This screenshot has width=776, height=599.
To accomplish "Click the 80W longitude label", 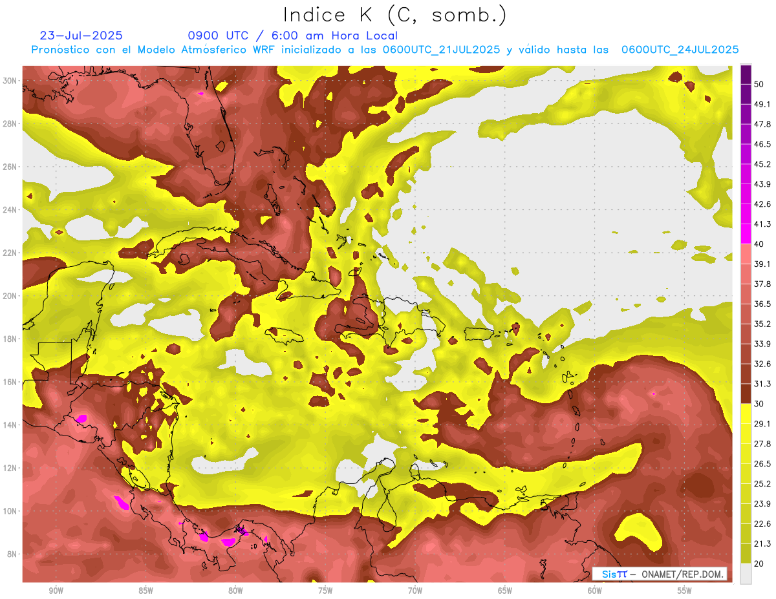I will (235, 591).
